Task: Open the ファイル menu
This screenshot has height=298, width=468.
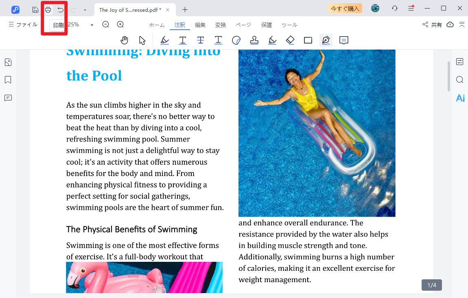Action: [23, 25]
